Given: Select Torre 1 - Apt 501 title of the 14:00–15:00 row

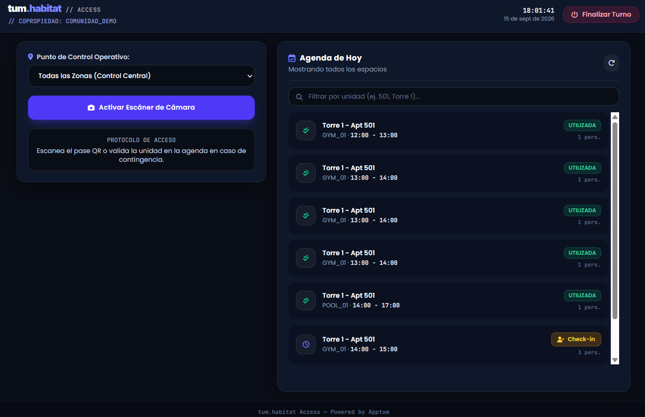Looking at the screenshot, I should coord(349,339).
